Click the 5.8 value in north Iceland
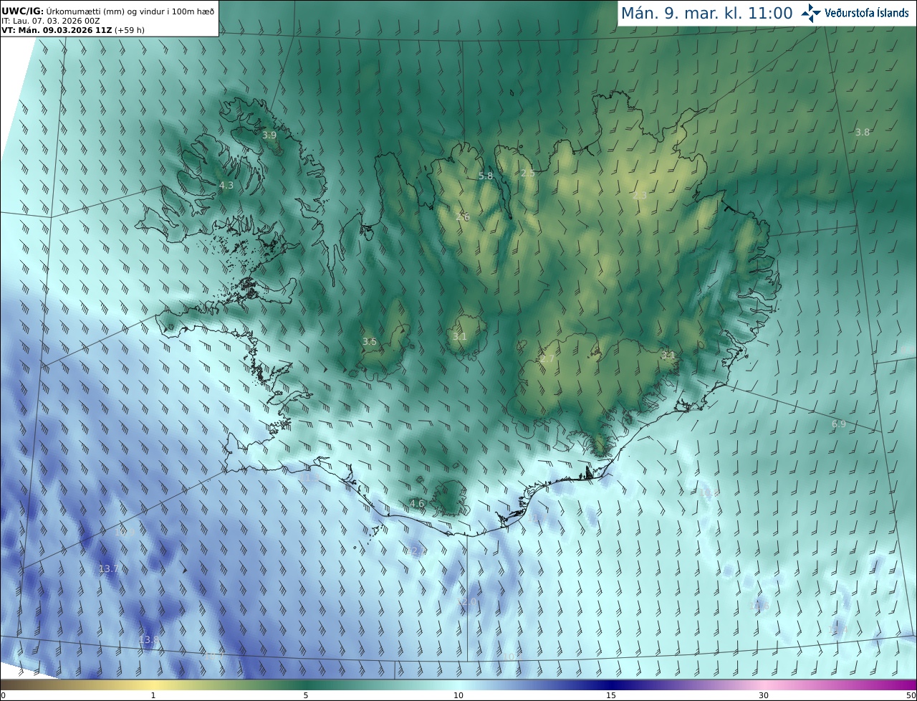917x701 pixels. pyautogui.click(x=486, y=176)
